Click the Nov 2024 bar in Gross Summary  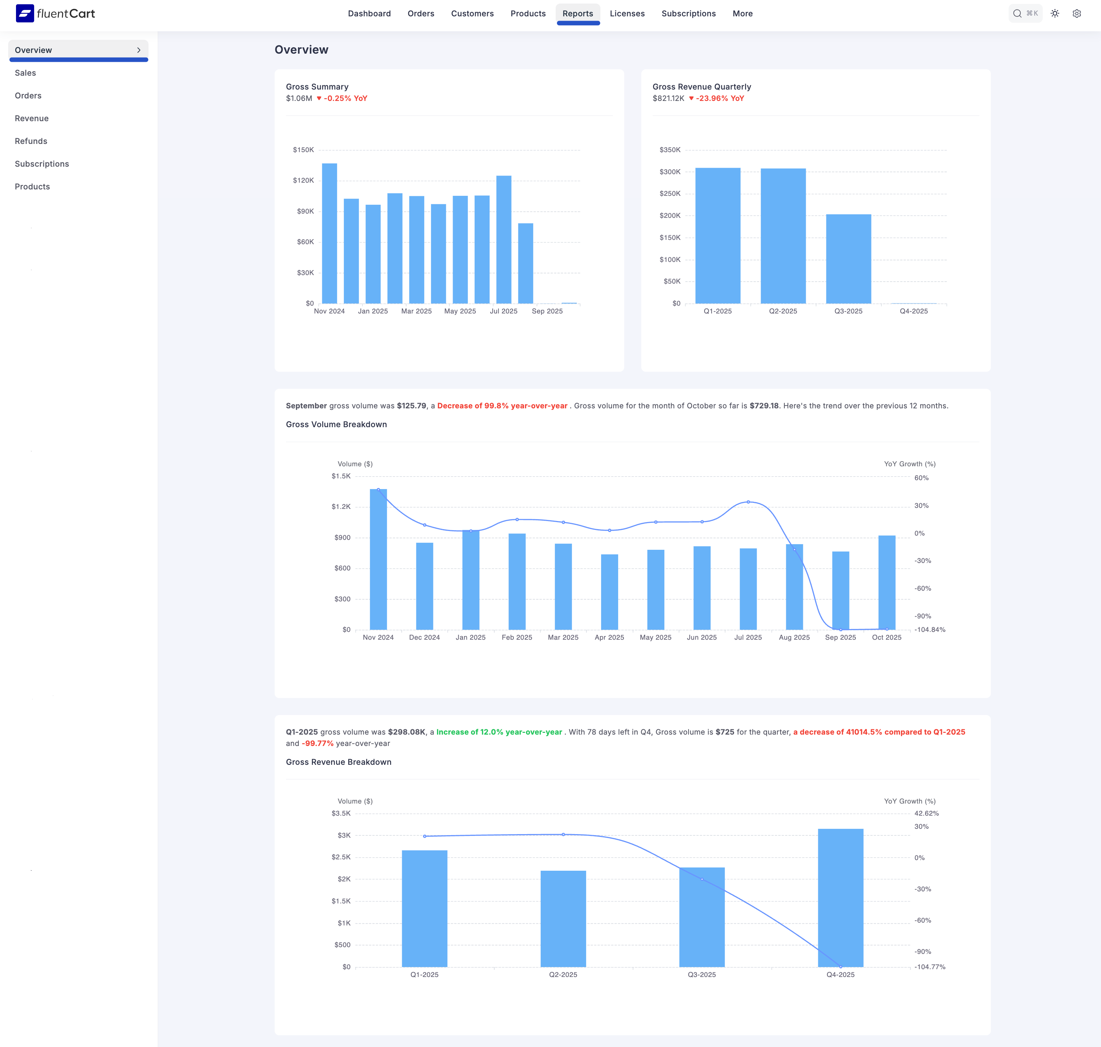[329, 235]
